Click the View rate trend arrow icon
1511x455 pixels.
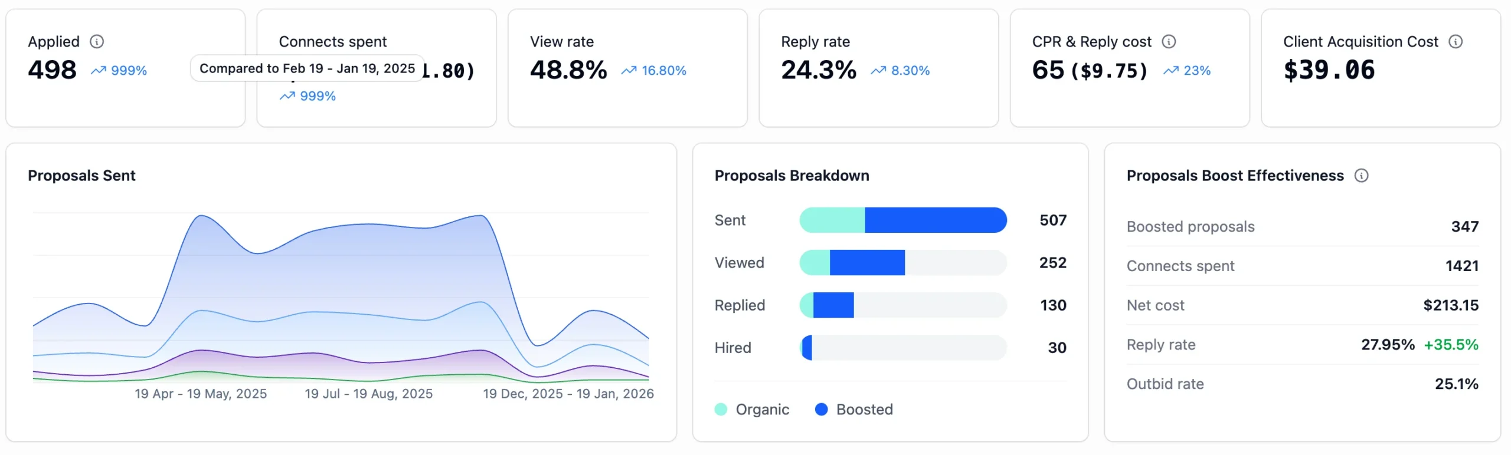629,71
